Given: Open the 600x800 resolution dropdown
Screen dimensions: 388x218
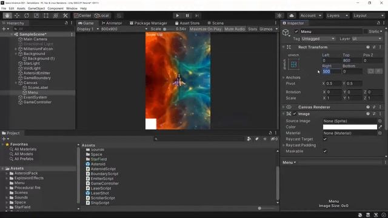Looking at the screenshot, I should [124, 29].
